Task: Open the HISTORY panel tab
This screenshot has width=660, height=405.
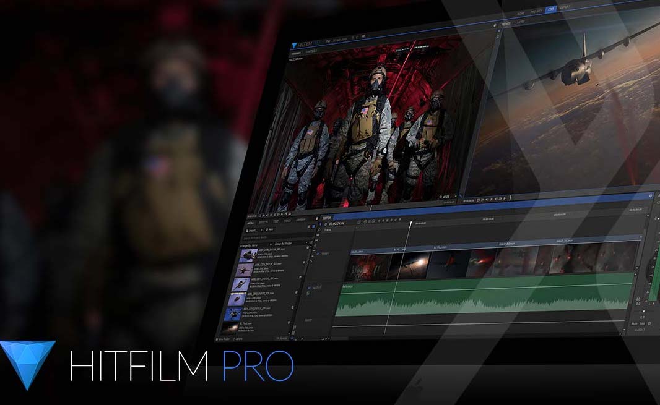Action: (x=300, y=220)
